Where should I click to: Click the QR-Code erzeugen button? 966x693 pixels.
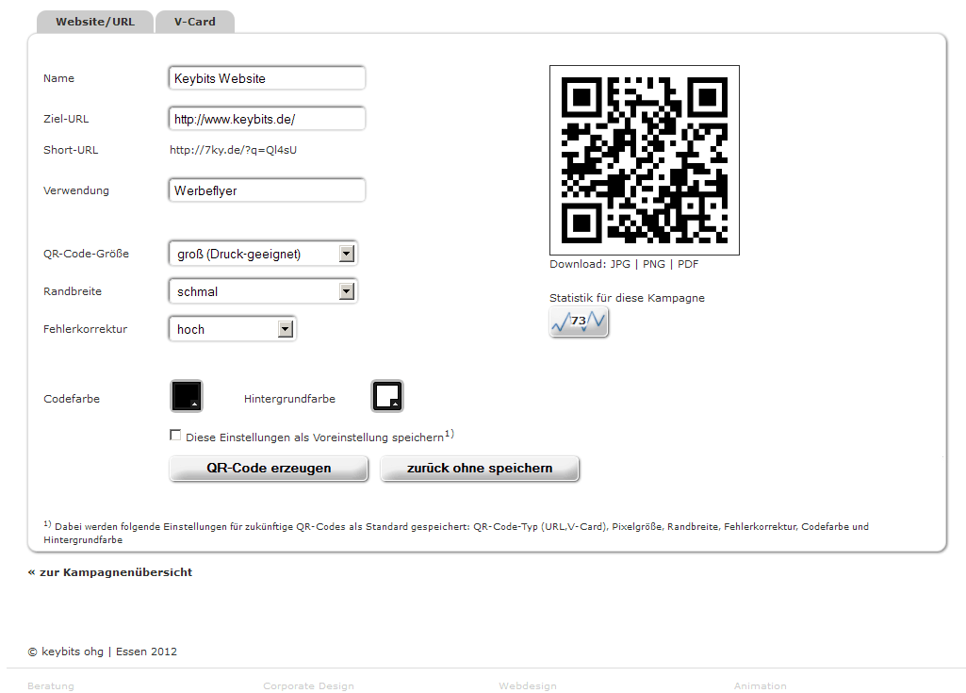pyautogui.click(x=269, y=468)
